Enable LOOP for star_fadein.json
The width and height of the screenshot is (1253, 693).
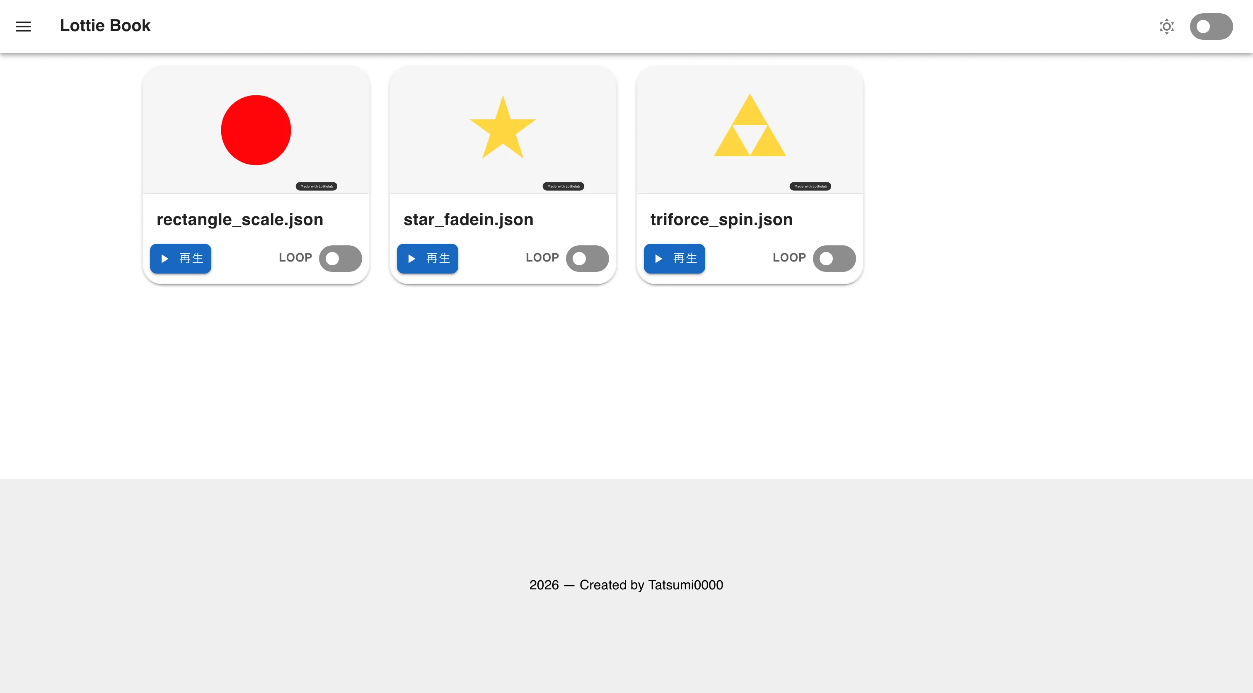click(587, 258)
